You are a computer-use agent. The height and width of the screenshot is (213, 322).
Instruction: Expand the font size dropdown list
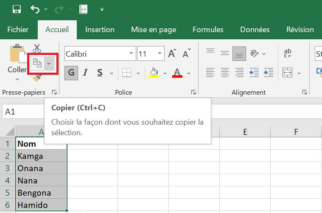point(160,53)
